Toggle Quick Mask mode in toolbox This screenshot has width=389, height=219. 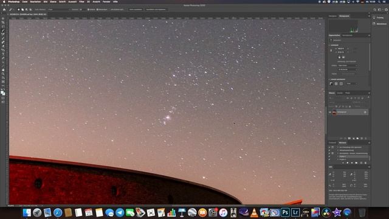point(3,98)
